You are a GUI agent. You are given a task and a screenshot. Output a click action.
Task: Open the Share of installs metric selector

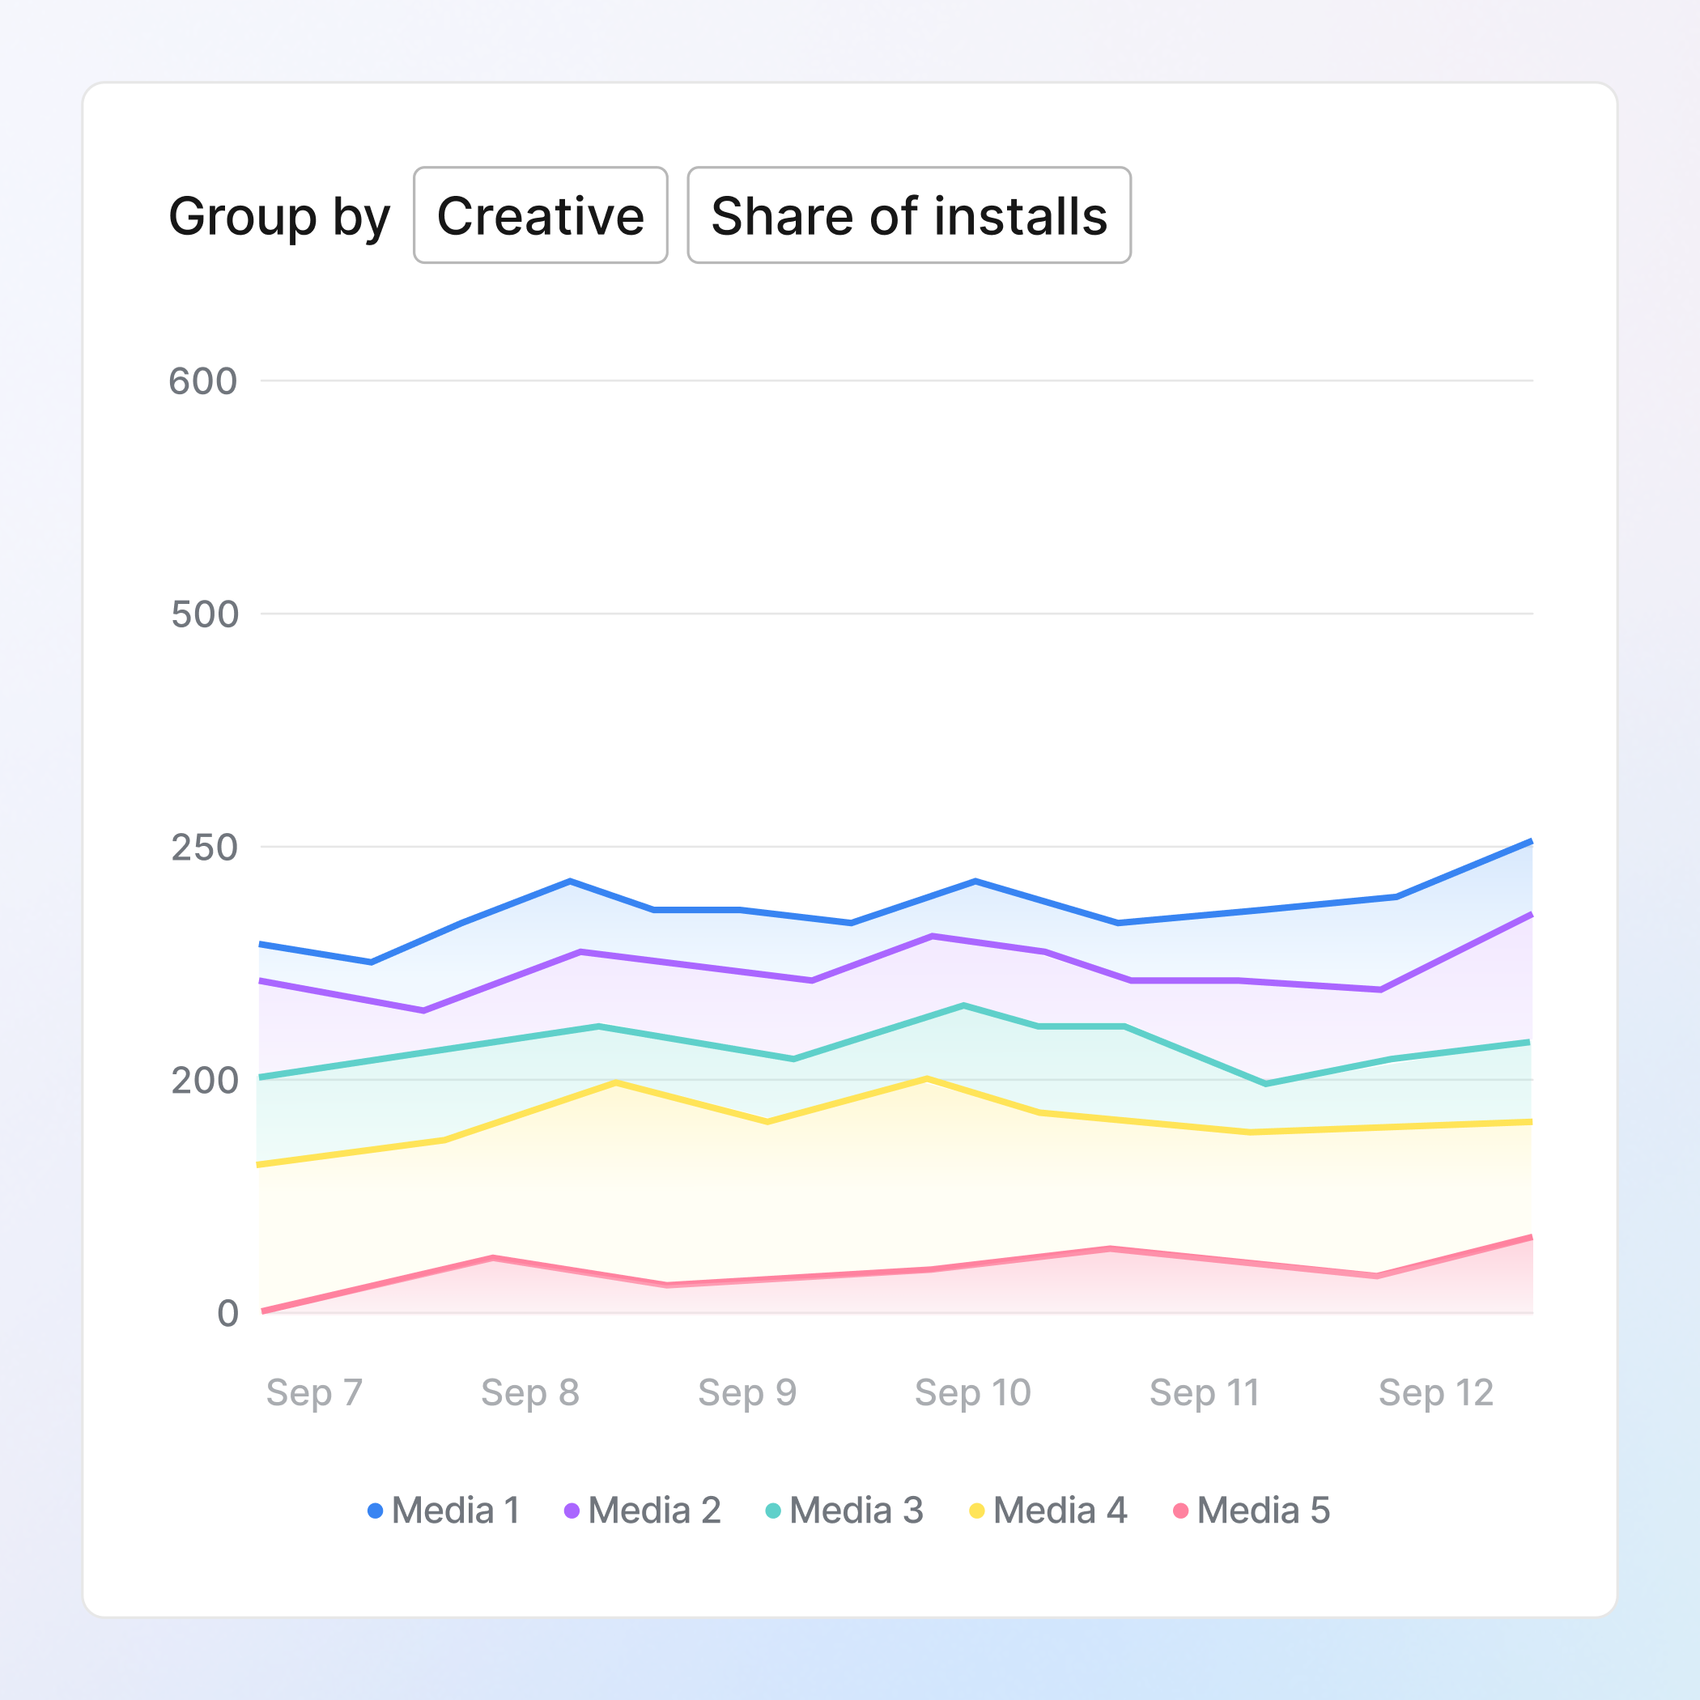tap(908, 215)
